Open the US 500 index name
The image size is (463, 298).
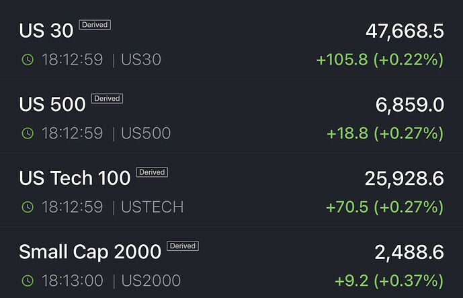pos(52,104)
